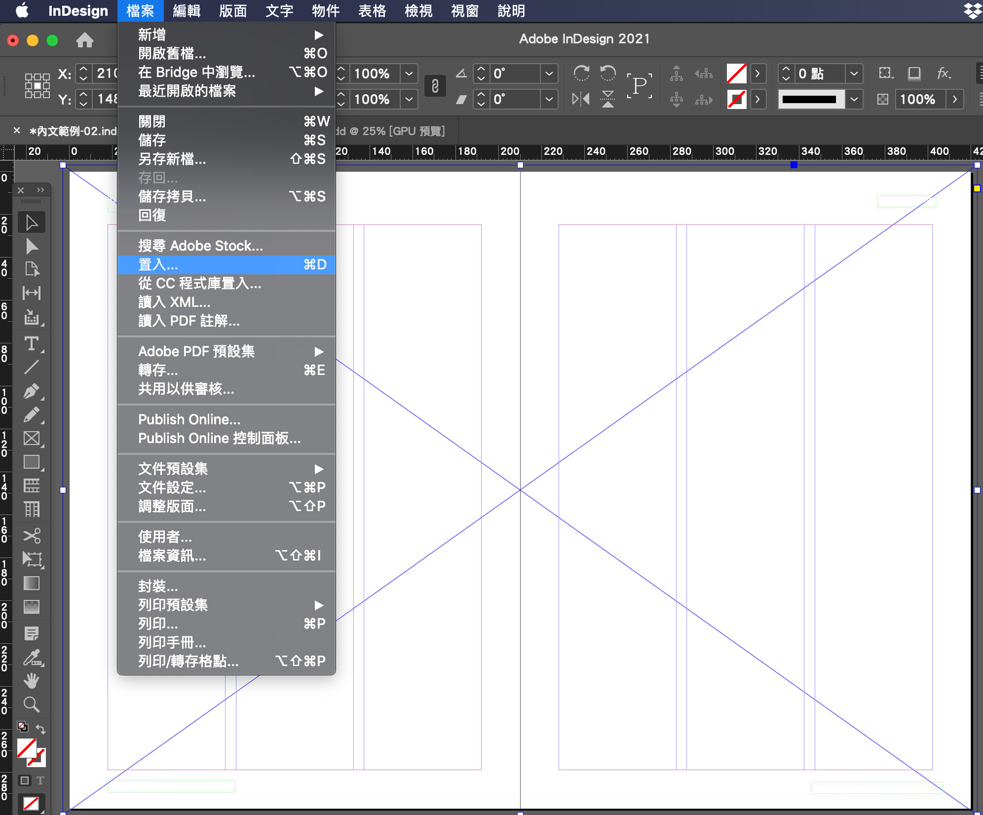This screenshot has height=815, width=983.
Task: Pick the Hand tool
Action: (32, 681)
